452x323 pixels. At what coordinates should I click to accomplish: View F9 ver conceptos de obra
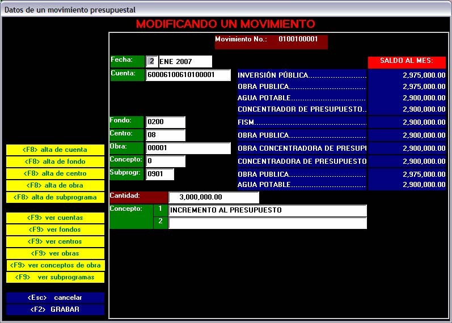click(x=56, y=265)
